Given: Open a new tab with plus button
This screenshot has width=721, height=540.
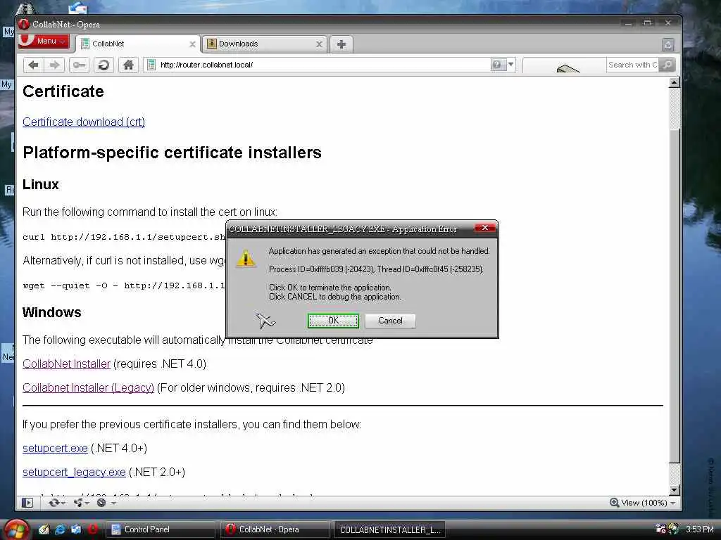Looking at the screenshot, I should click(x=341, y=44).
